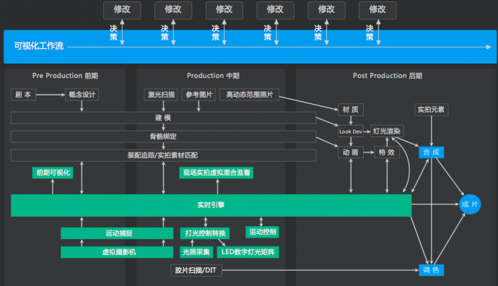498x286 pixels.
Task: Click the 特效 box
Action: 387,152
